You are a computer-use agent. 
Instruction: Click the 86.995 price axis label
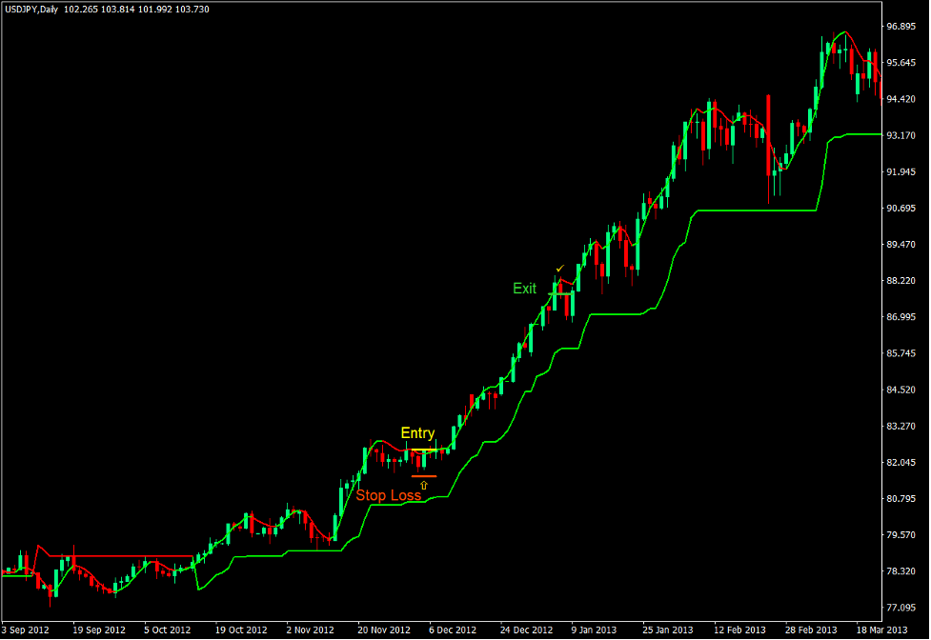click(x=901, y=317)
